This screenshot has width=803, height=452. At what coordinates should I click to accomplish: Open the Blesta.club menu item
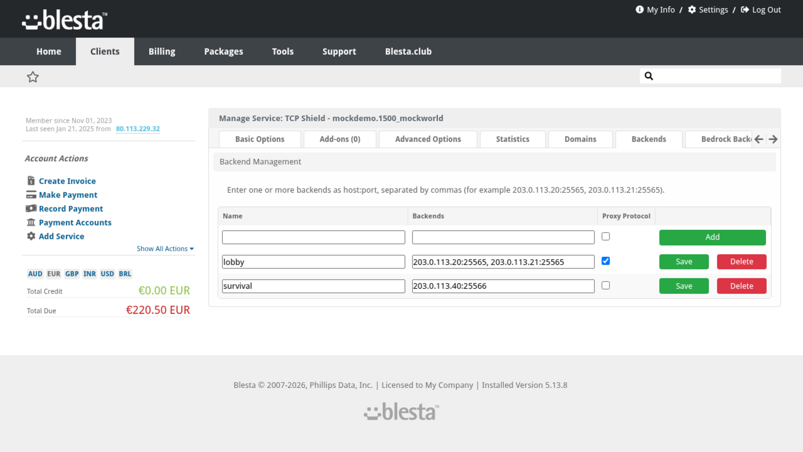pyautogui.click(x=408, y=51)
